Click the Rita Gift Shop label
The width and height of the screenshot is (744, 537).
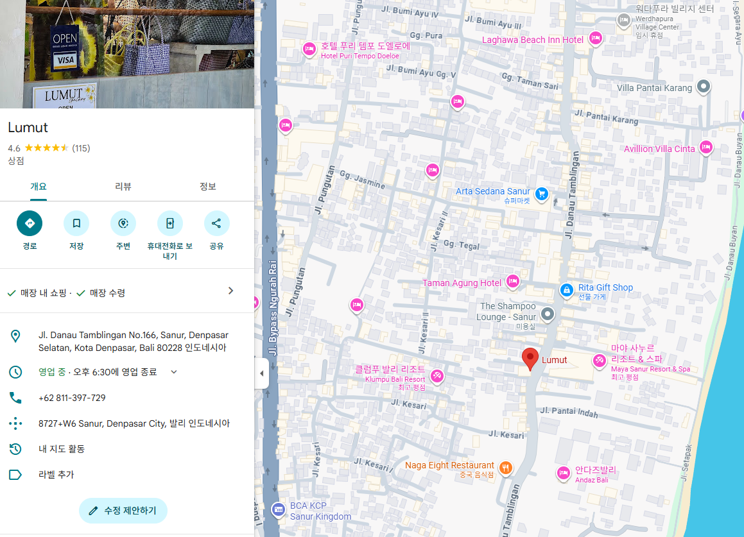point(605,287)
